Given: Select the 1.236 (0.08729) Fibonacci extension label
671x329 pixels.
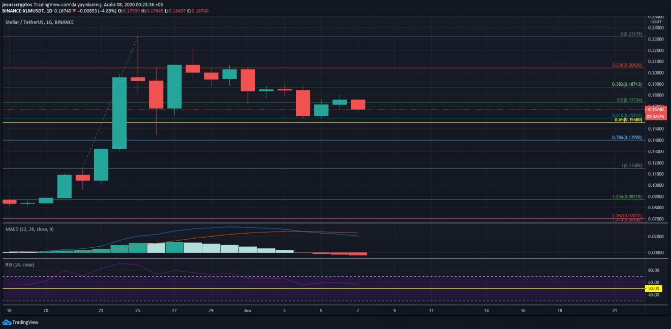Looking at the screenshot, I should coord(628,196).
